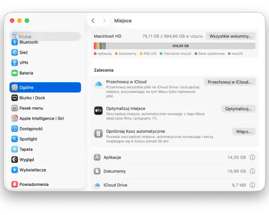Select Bateria label in the sidebar
The height and width of the screenshot is (215, 269).
coord(26,73)
